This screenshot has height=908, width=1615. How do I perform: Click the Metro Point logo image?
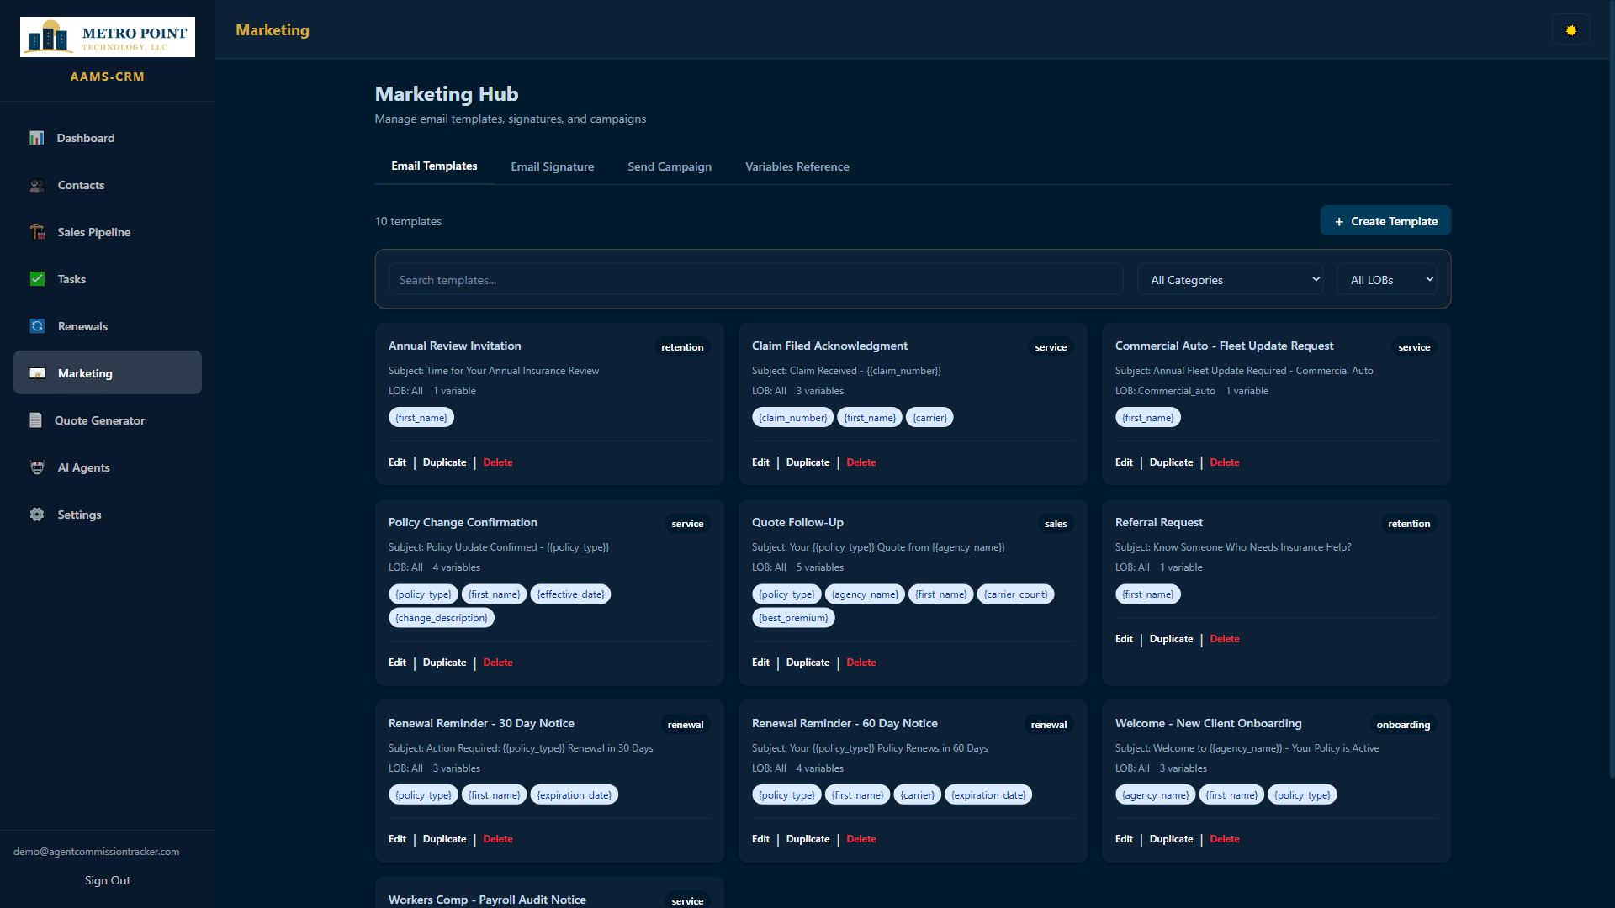click(x=107, y=36)
